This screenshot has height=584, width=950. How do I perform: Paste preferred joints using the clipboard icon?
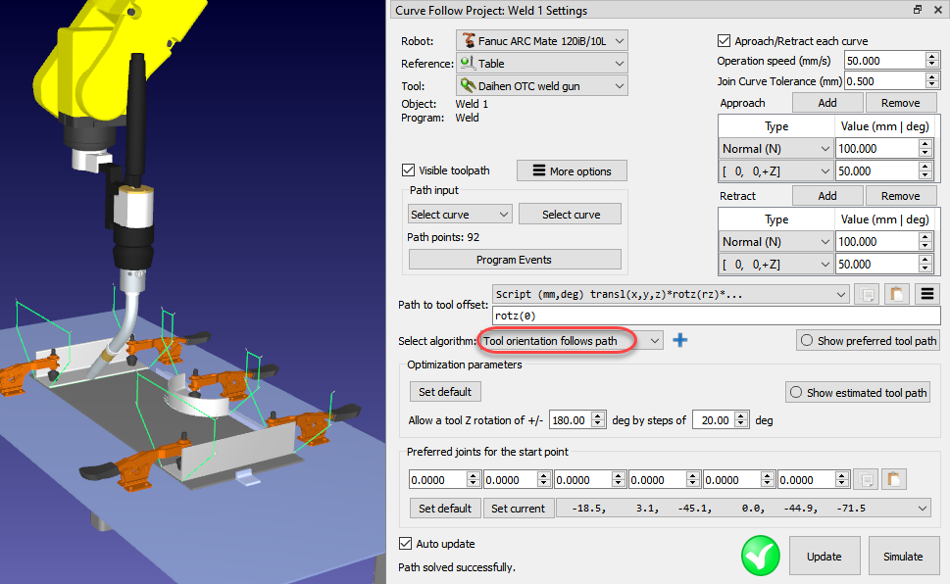pos(895,479)
